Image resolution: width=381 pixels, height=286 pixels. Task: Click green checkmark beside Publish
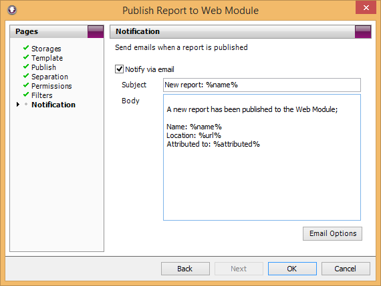coord(26,67)
